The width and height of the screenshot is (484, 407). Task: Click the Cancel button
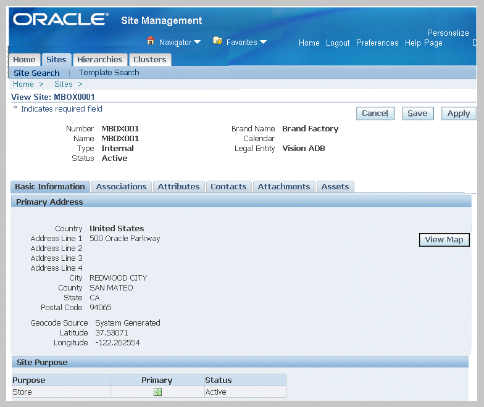click(375, 113)
